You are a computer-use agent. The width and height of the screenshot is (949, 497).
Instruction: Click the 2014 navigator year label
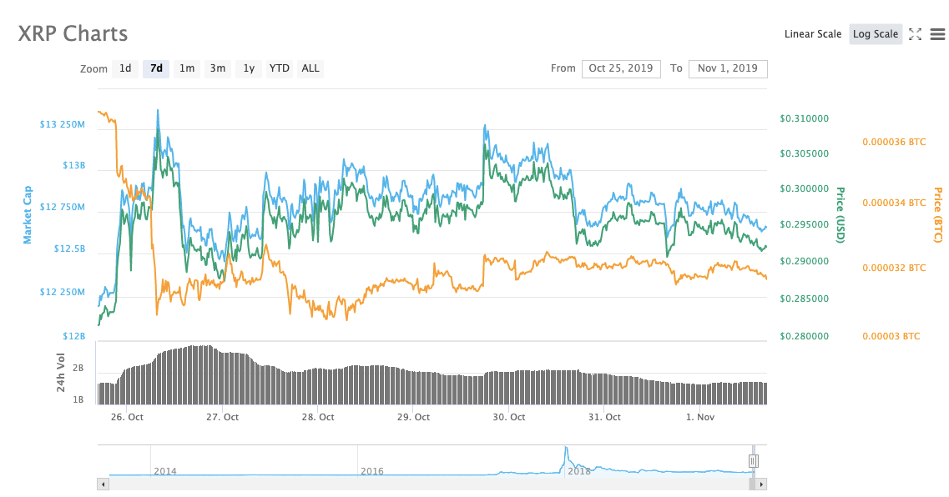pyautogui.click(x=165, y=471)
